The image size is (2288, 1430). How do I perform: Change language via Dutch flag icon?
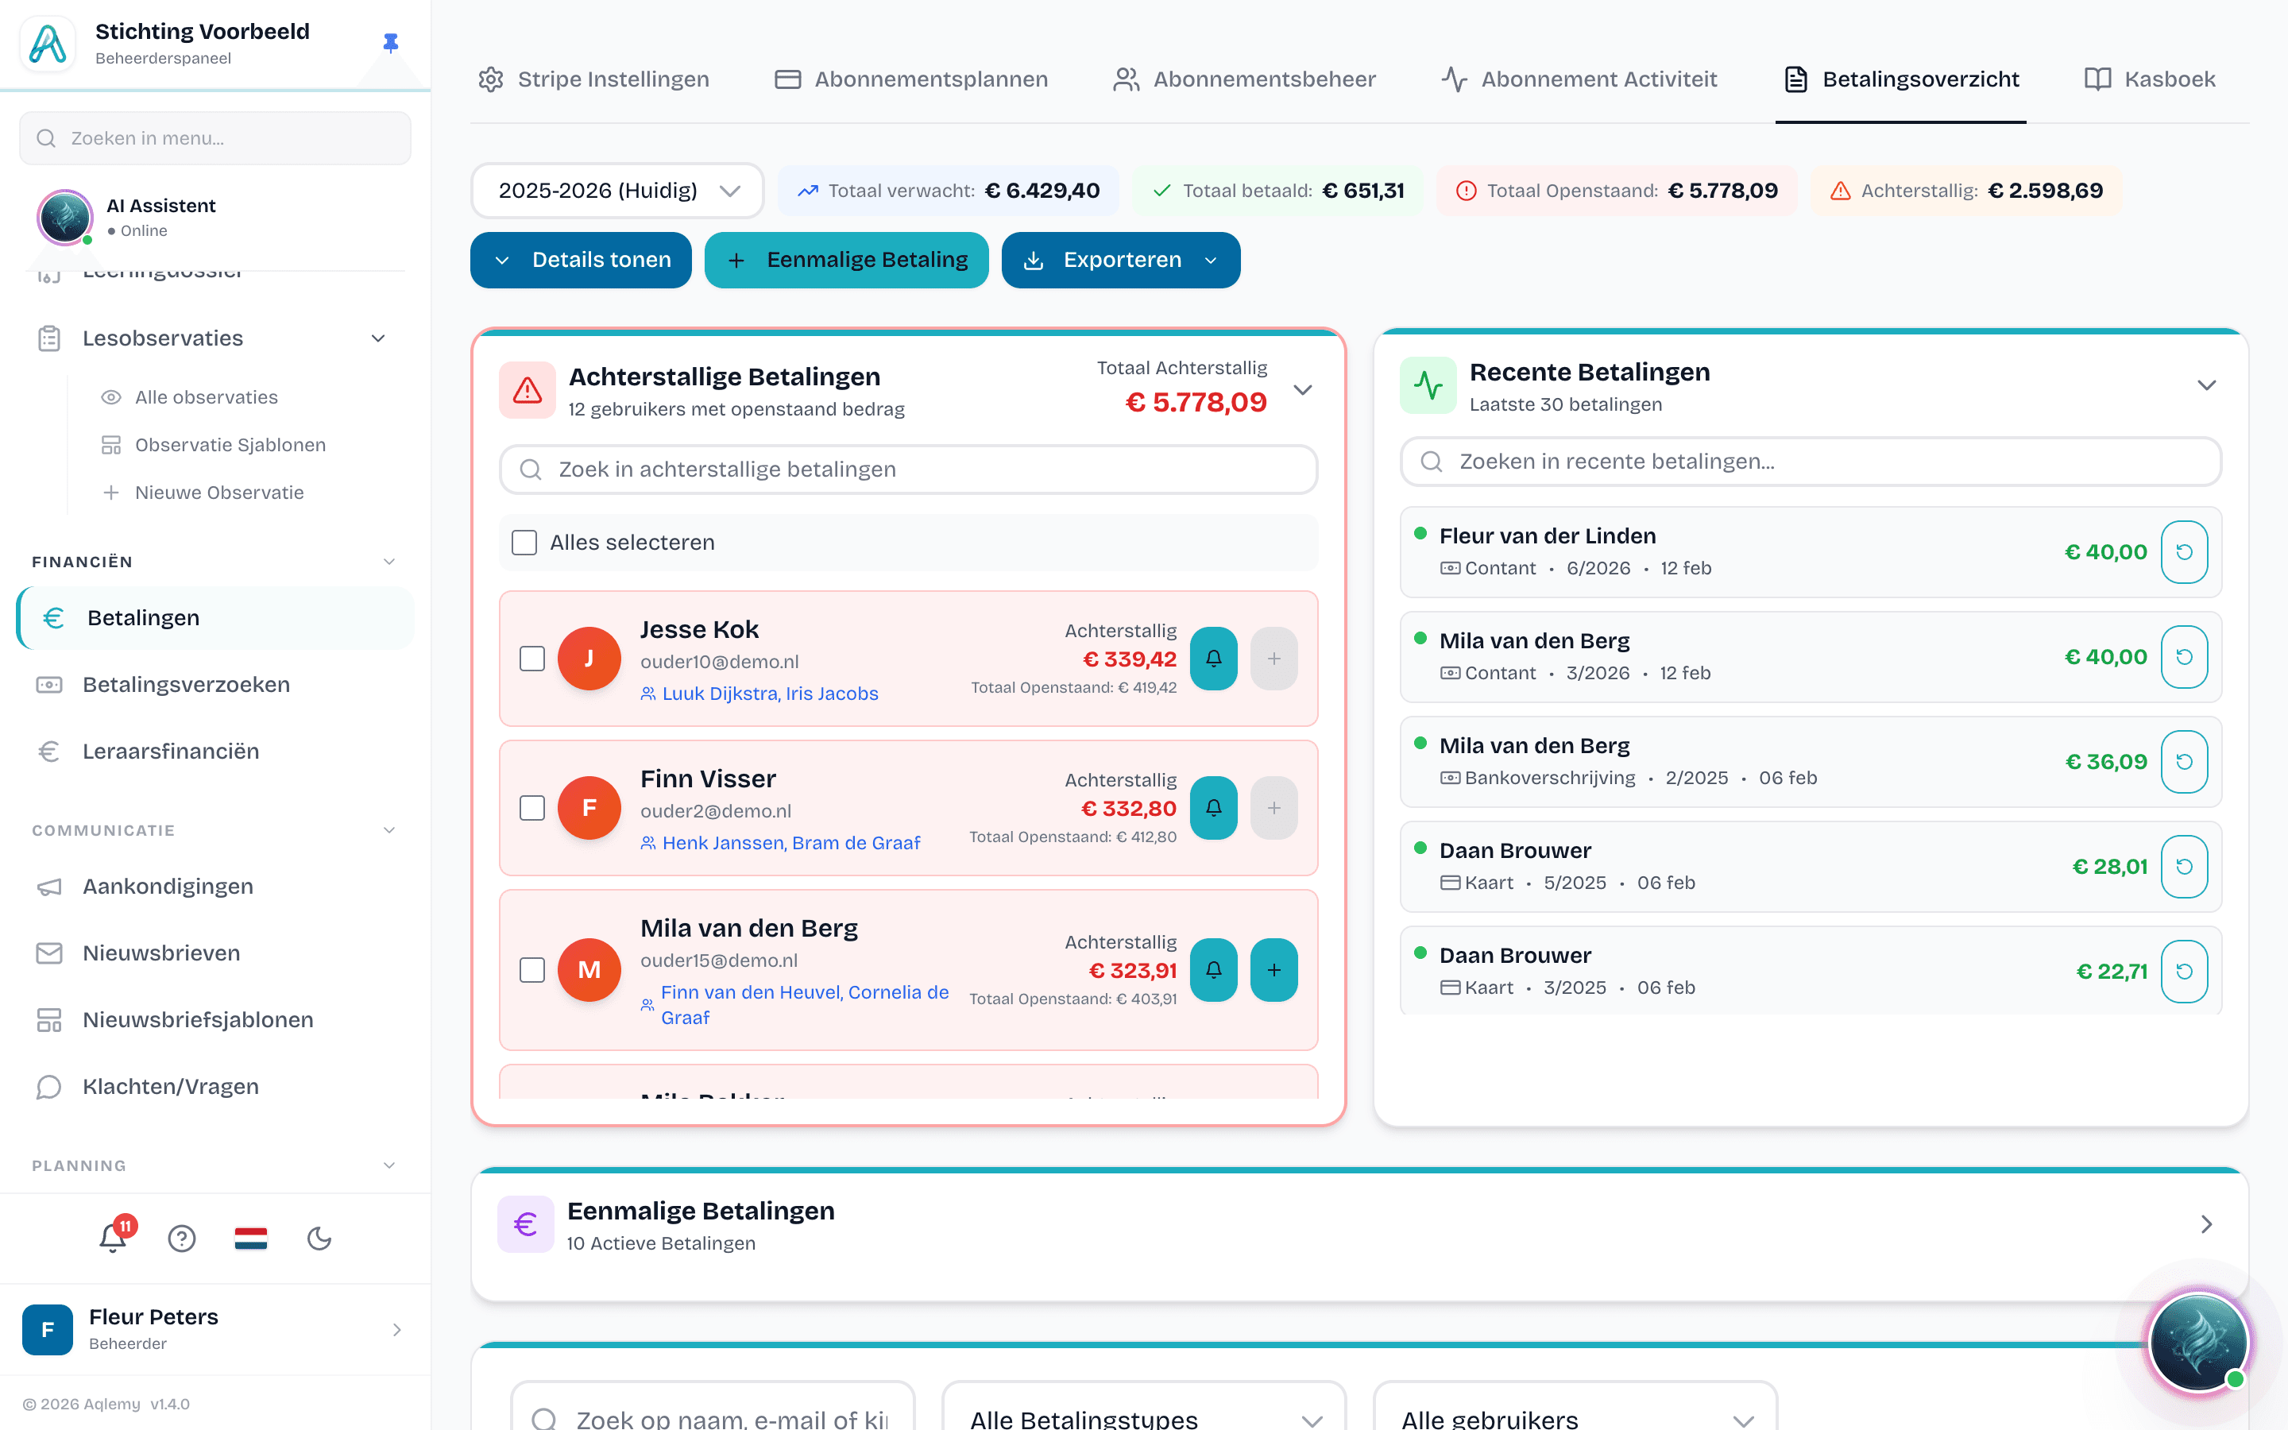250,1238
